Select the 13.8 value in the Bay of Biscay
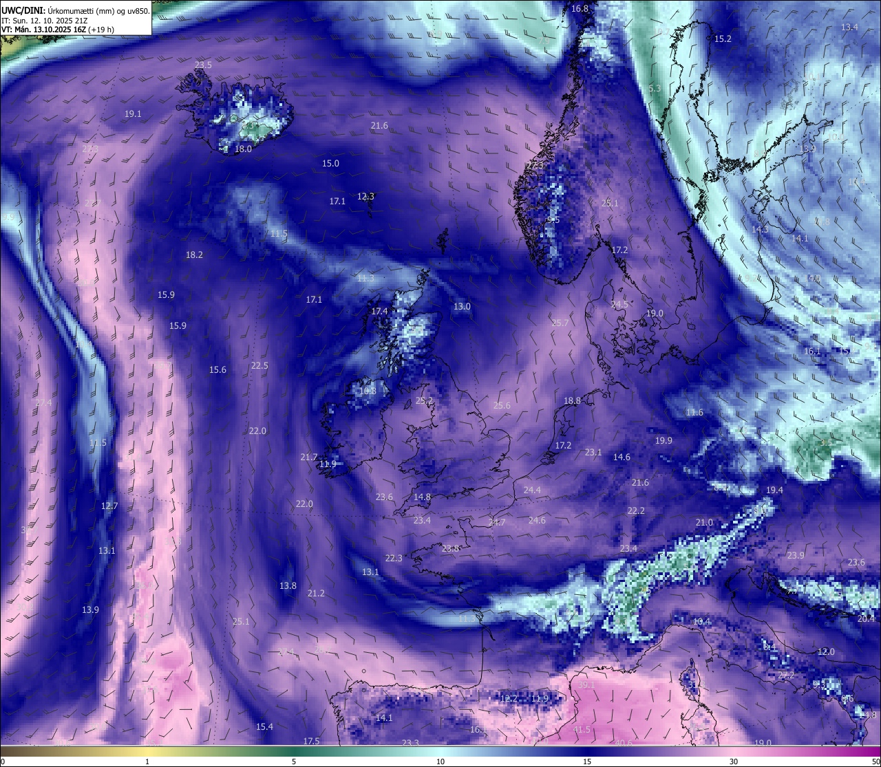The image size is (881, 767). (288, 586)
